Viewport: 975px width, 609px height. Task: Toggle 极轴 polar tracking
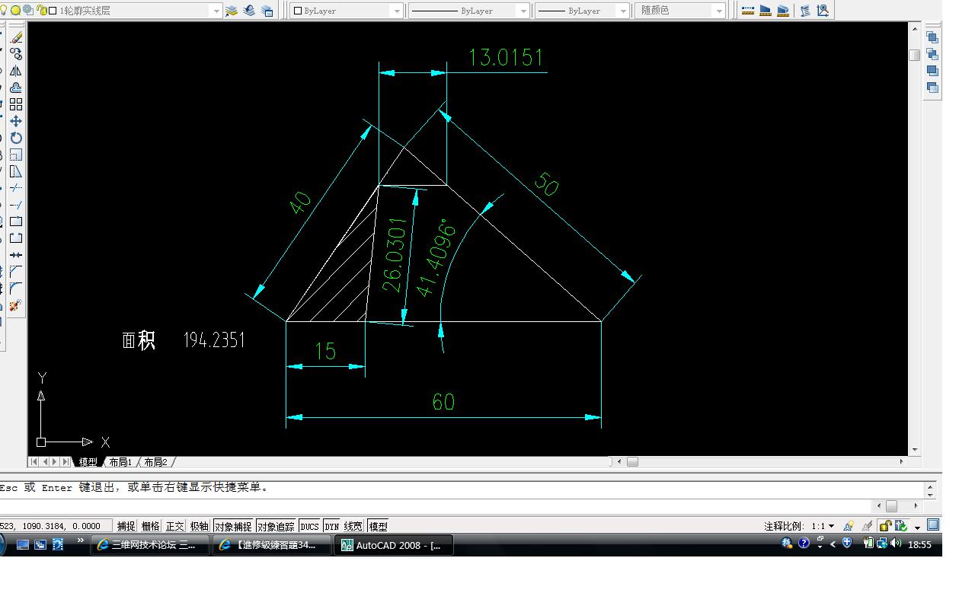(200, 526)
